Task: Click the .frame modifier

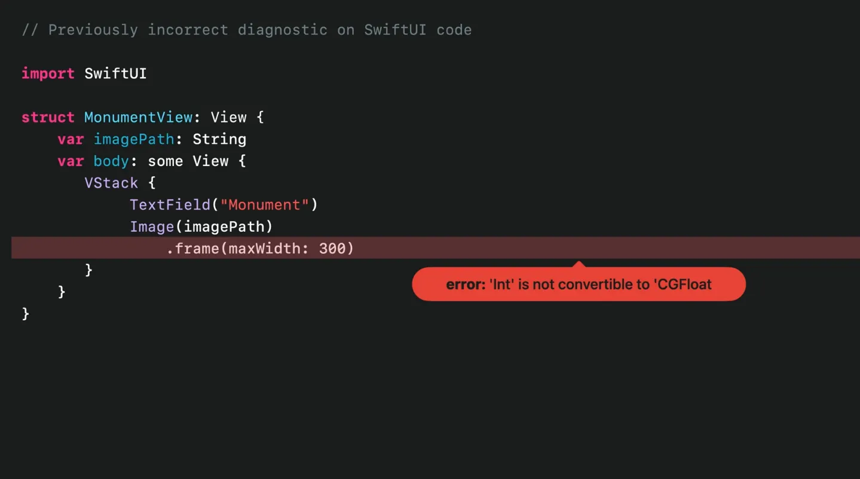Action: pos(192,248)
